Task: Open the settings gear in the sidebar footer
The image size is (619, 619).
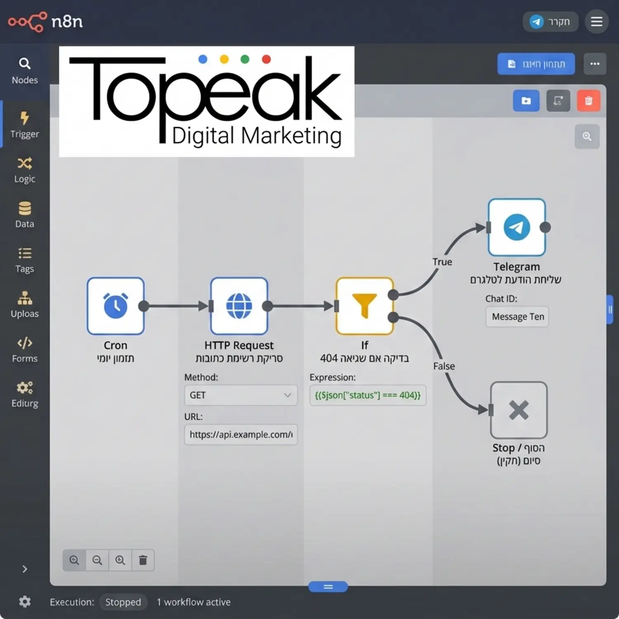Action: pos(25,602)
